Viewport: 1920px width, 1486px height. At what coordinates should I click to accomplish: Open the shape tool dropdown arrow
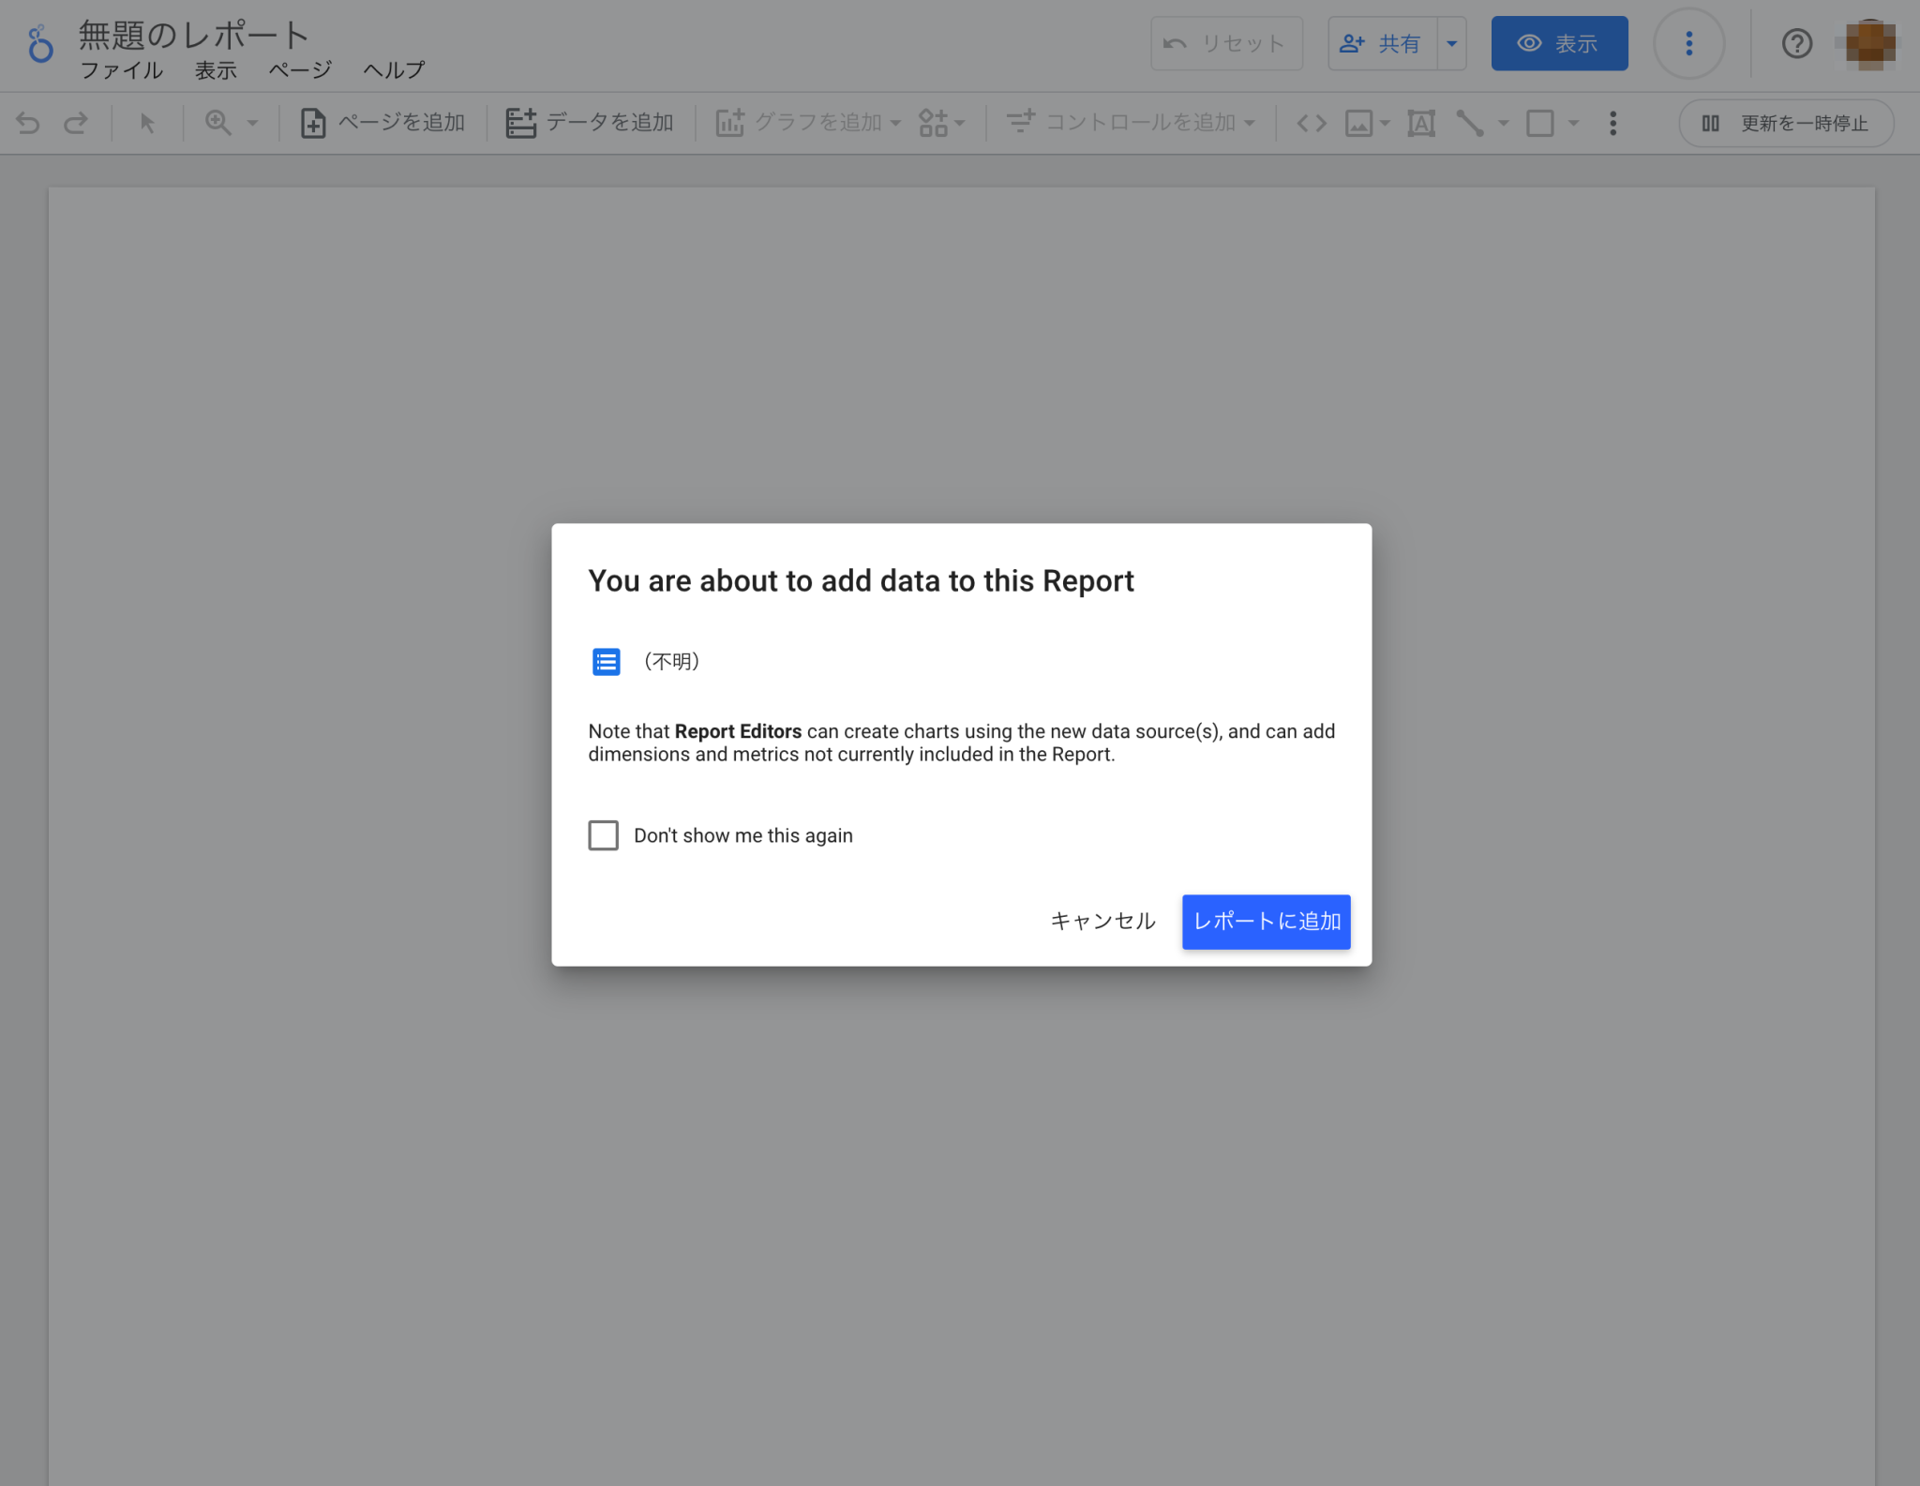pos(1573,122)
